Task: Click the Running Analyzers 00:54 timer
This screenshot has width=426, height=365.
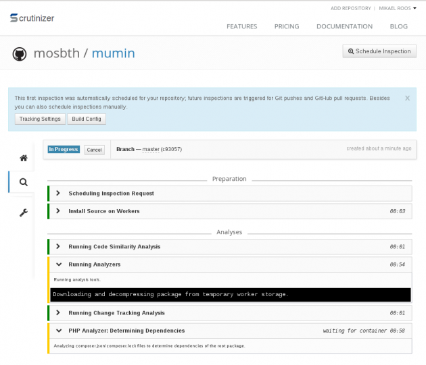Action: [x=397, y=264]
